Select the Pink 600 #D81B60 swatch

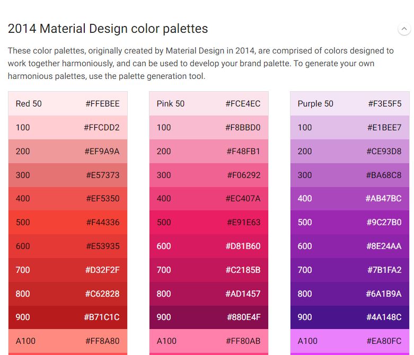point(209,246)
